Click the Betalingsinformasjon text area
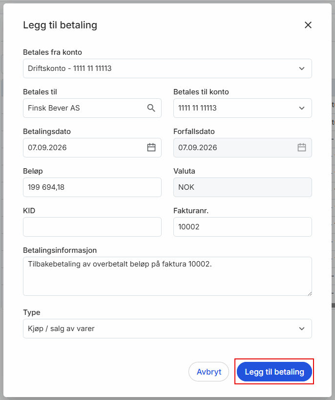Image resolution: width=335 pixels, height=400 pixels. [167, 276]
